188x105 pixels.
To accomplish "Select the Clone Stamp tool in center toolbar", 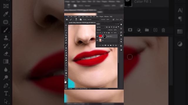I will click(66, 48).
